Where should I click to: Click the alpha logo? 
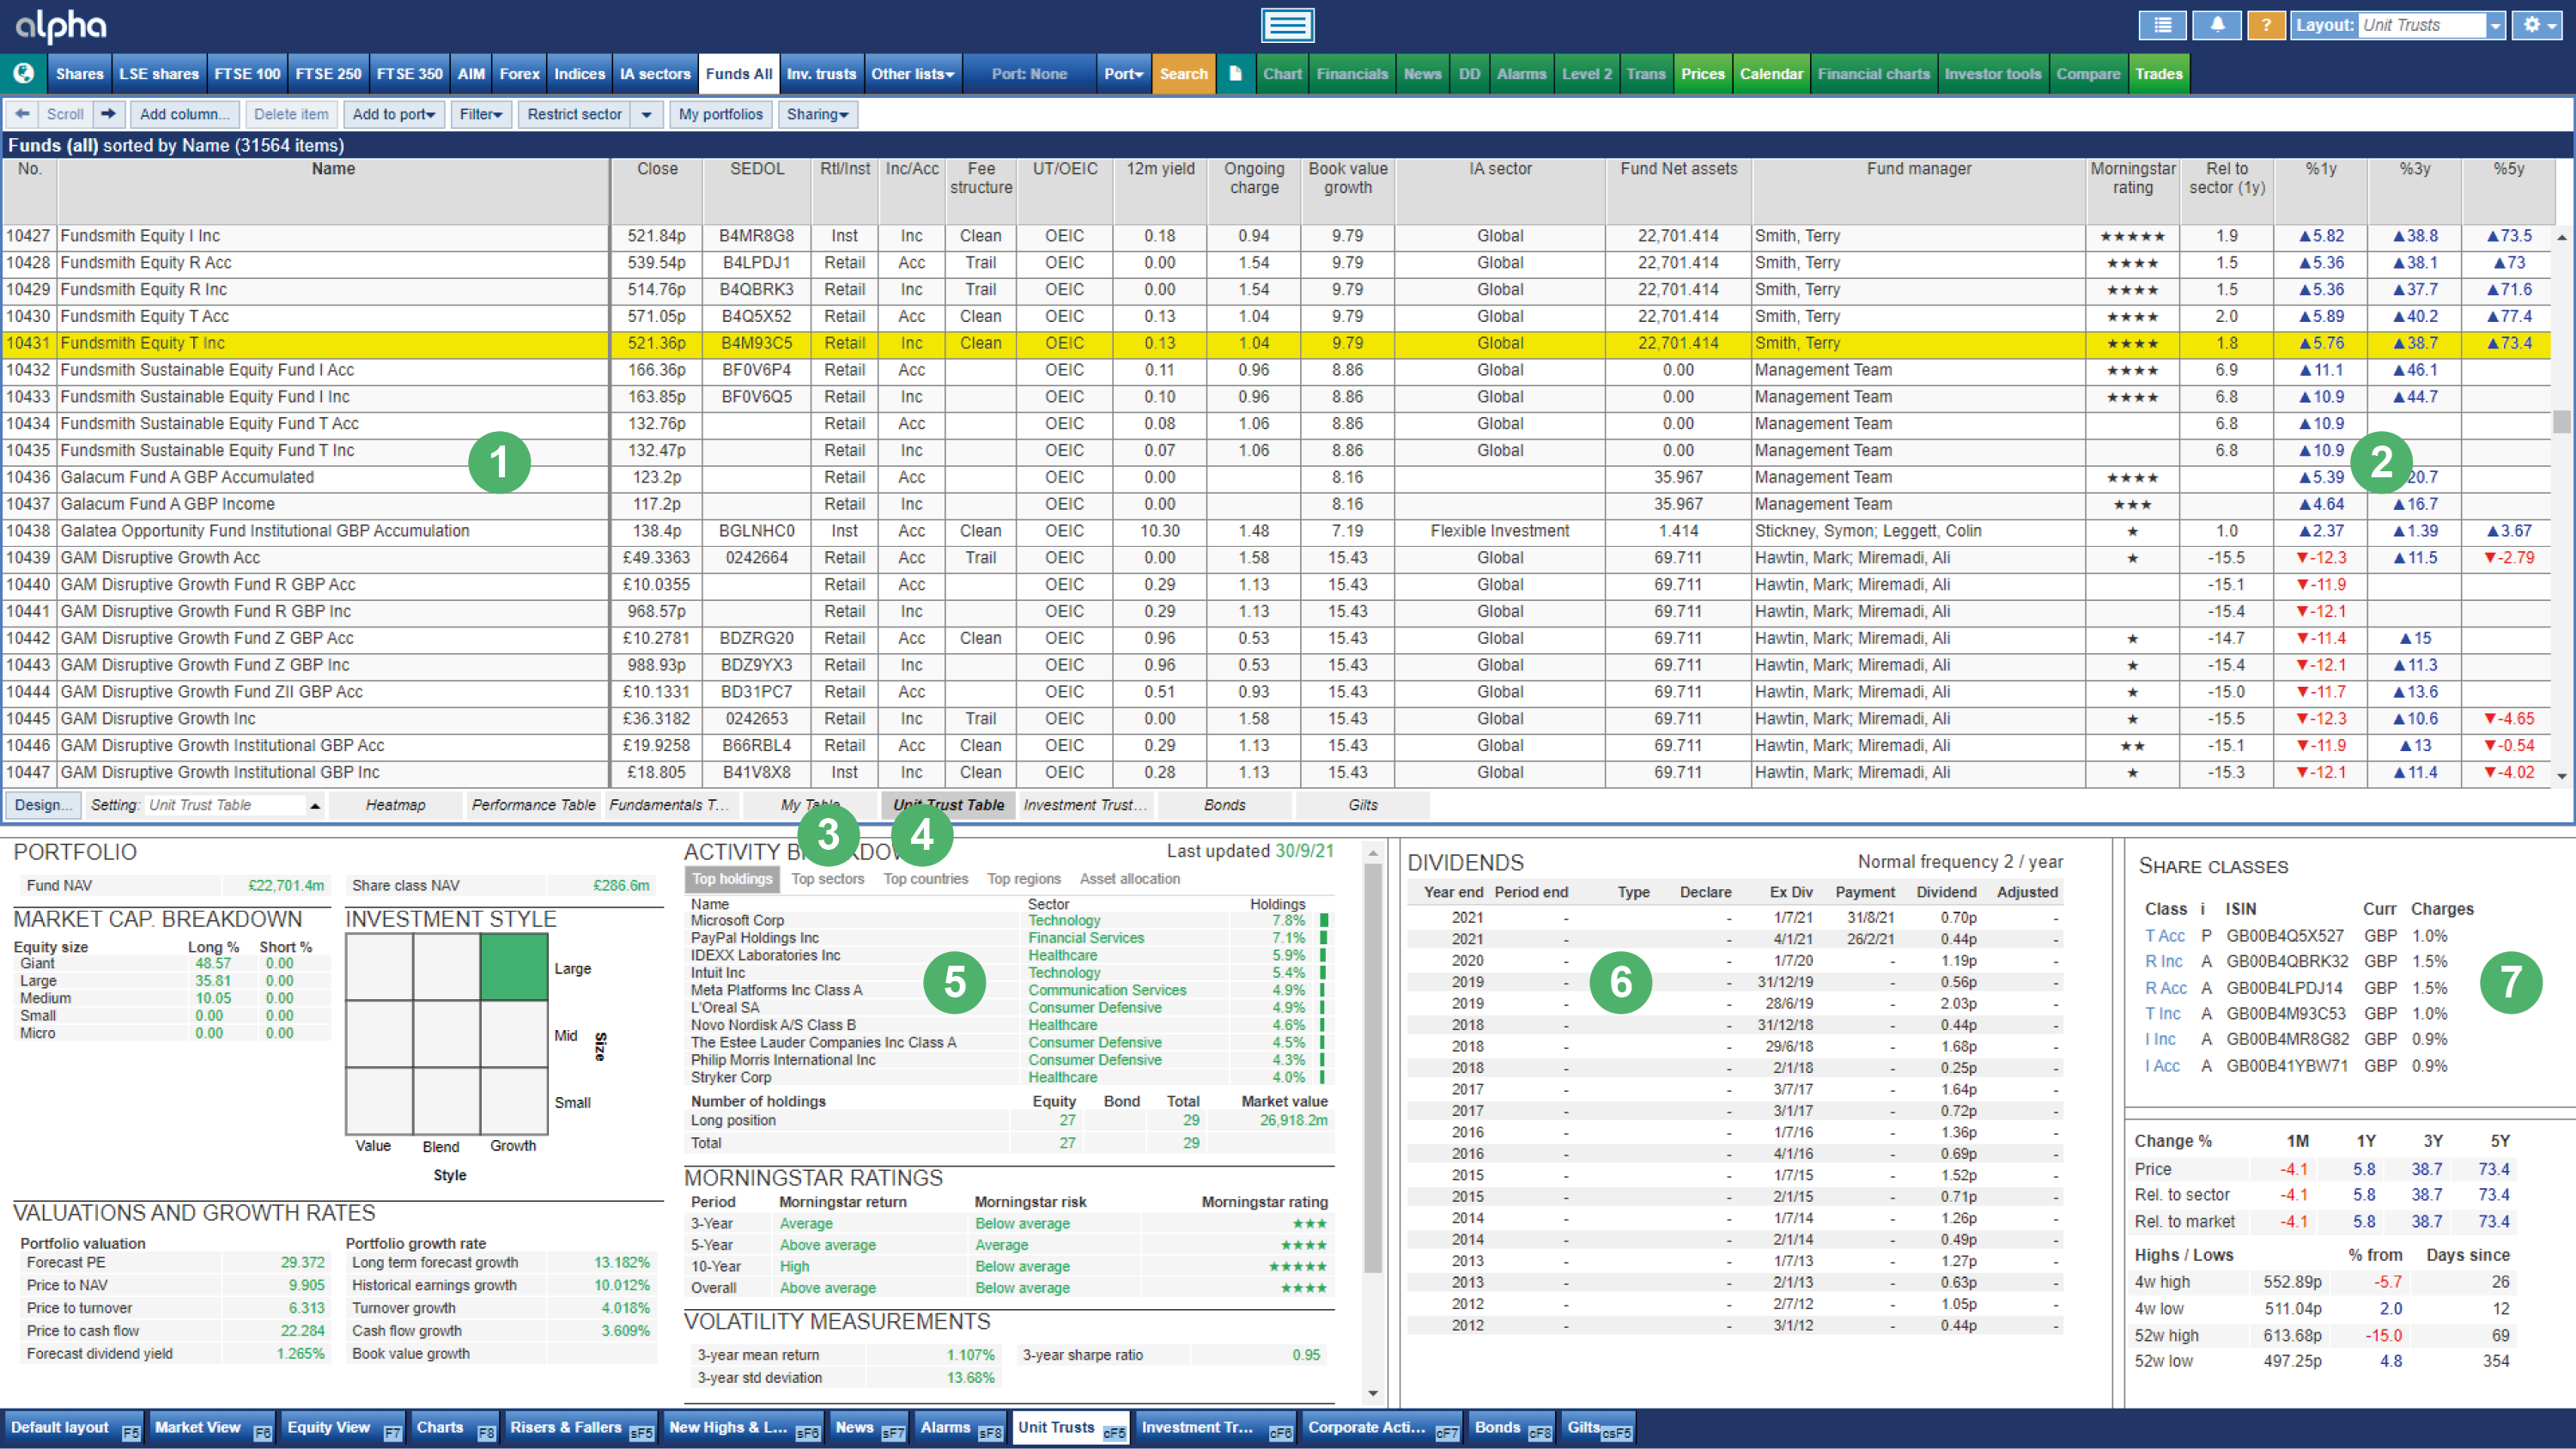tap(61, 25)
